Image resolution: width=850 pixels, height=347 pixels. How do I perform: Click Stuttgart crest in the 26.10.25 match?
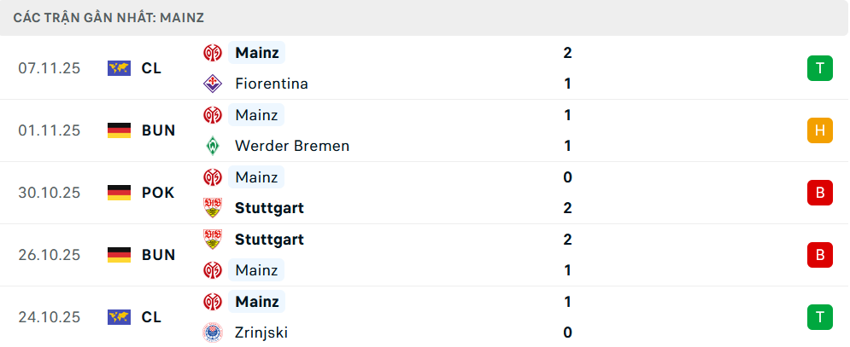click(x=212, y=240)
